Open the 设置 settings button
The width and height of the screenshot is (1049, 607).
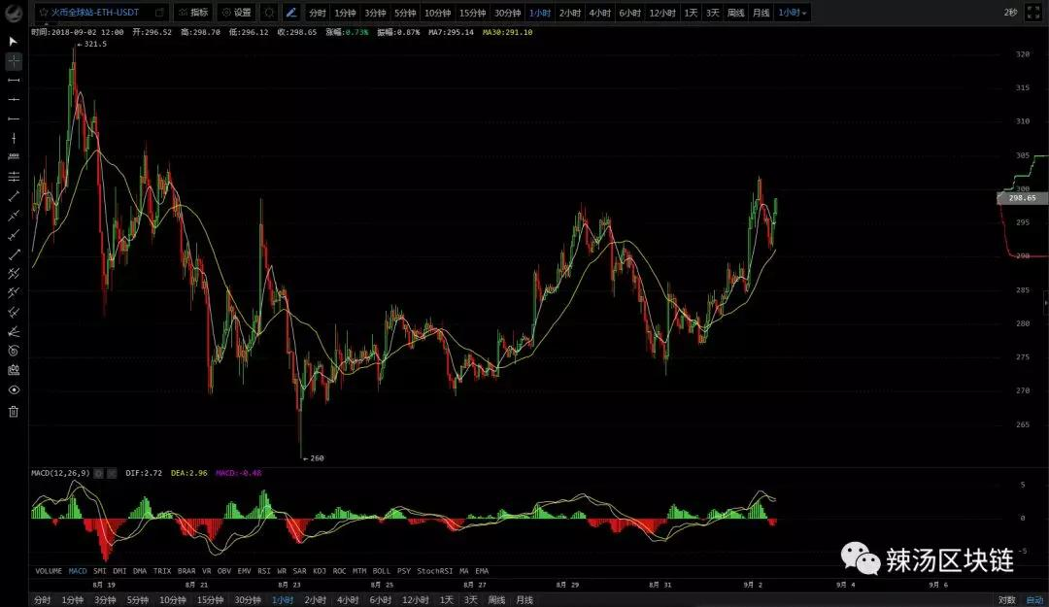tap(236, 13)
